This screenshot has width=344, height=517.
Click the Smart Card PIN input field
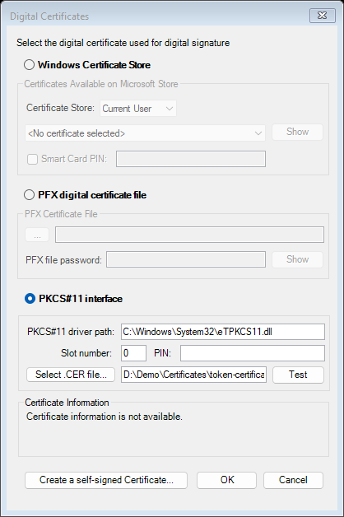pos(191,159)
